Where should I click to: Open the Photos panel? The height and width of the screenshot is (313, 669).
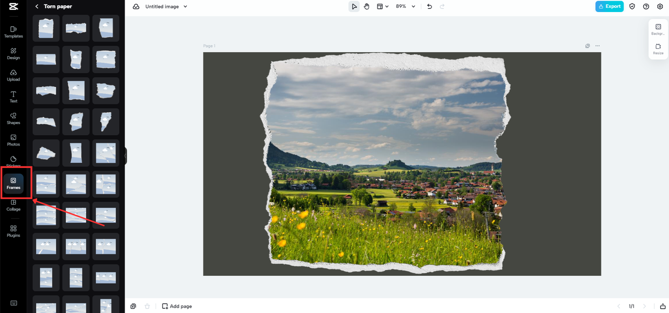[14, 140]
